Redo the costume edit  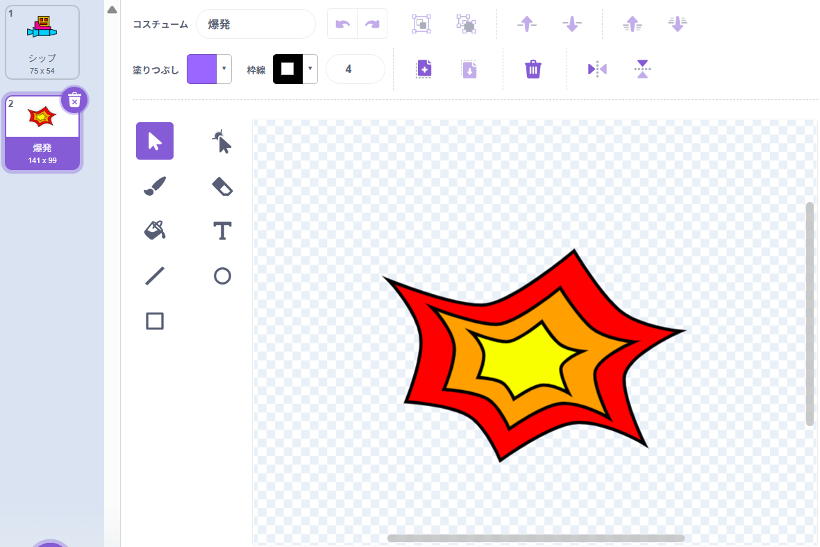click(x=372, y=24)
